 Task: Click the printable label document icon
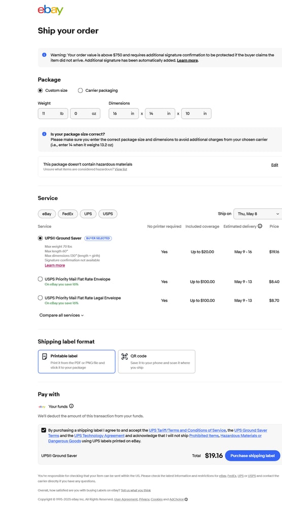tap(45, 357)
